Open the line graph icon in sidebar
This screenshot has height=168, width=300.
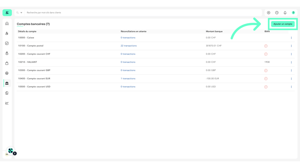(7, 103)
